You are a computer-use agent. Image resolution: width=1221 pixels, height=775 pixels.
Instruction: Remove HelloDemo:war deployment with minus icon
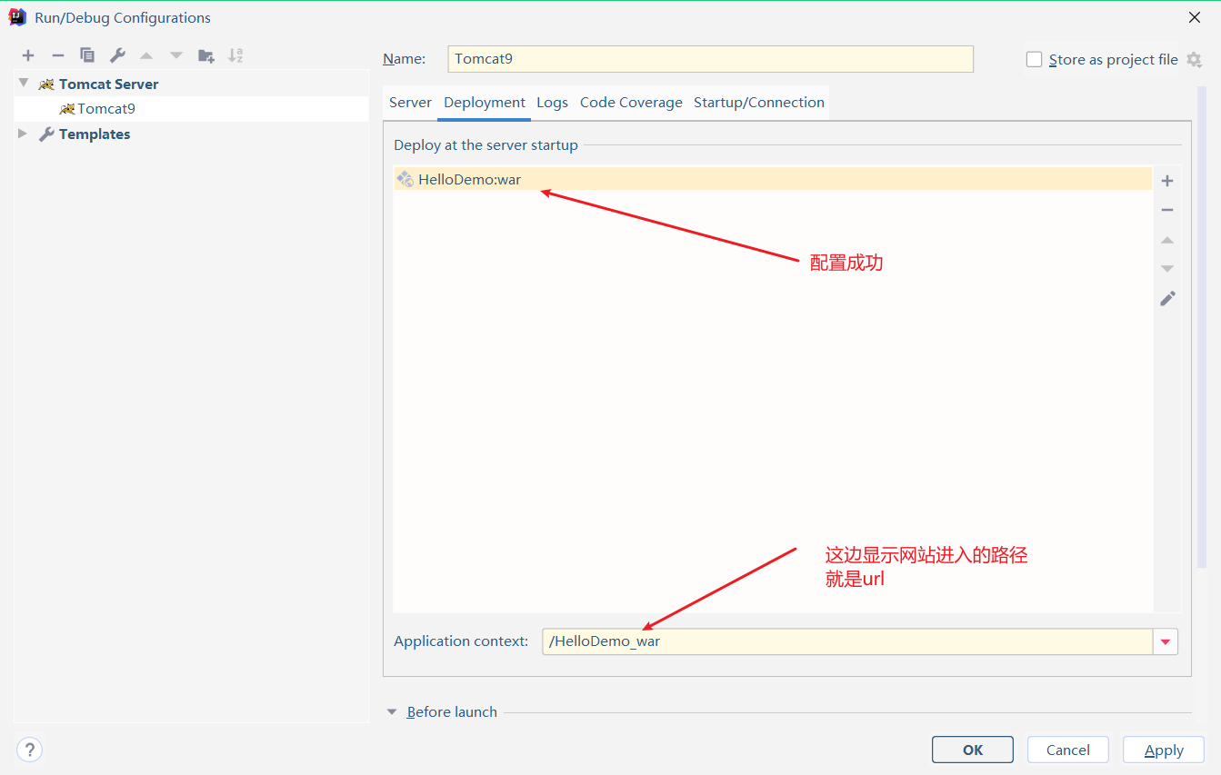click(x=1167, y=210)
